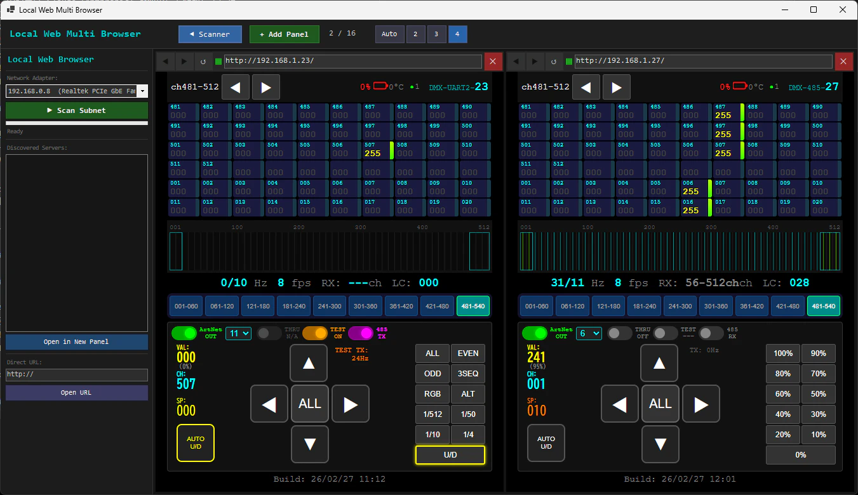Screen dimensions: 858x495
Task: Open the Network Adapter dropdown
Action: coord(77,91)
